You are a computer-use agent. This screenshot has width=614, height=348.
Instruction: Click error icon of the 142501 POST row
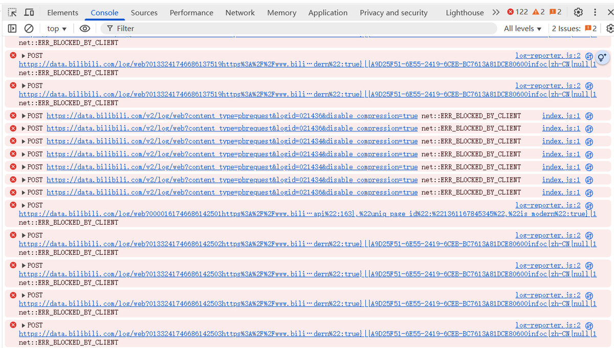13,205
